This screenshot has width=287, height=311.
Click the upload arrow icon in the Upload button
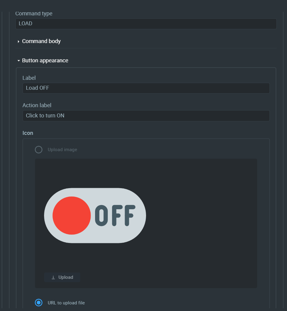pos(53,277)
